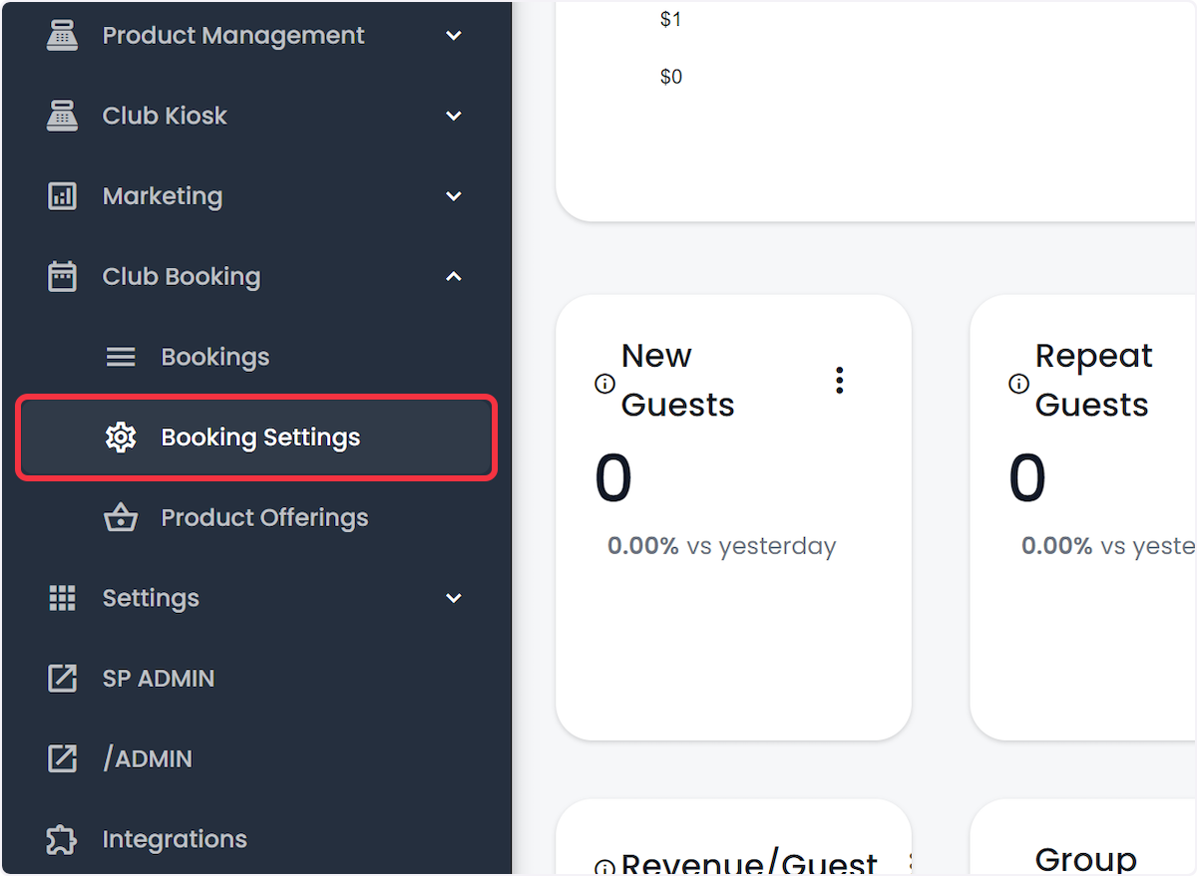The height and width of the screenshot is (876, 1197).
Task: Click the /ADMIN external link icon
Action: [x=62, y=758]
